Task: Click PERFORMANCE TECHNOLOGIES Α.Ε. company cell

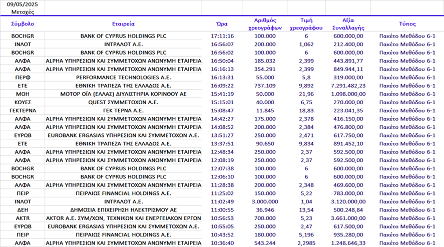Action: (x=123, y=77)
